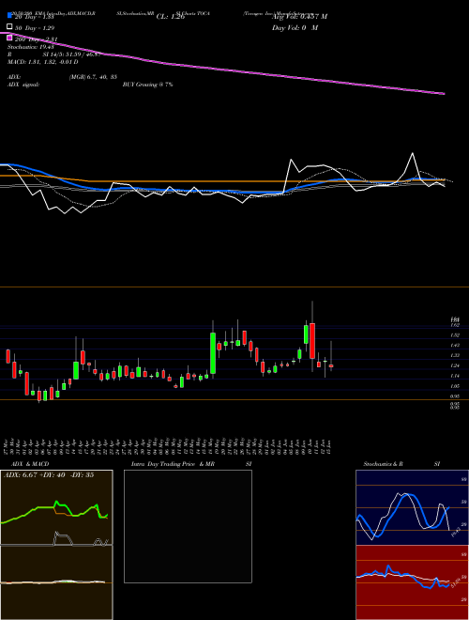Viewport: 469px width, 620px height.
Task: Click the 1.24 price axis label
Action: [x=454, y=365]
